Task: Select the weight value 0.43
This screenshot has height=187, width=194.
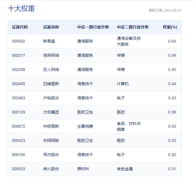Action: 172,98
